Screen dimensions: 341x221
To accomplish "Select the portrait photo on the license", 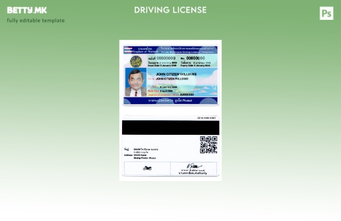I will (135, 82).
